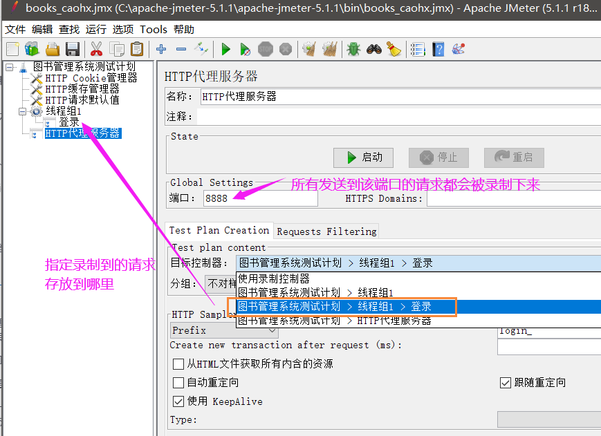Click the 端口 field showing 8888
Image resolution: width=601 pixels, height=436 pixels.
click(261, 199)
